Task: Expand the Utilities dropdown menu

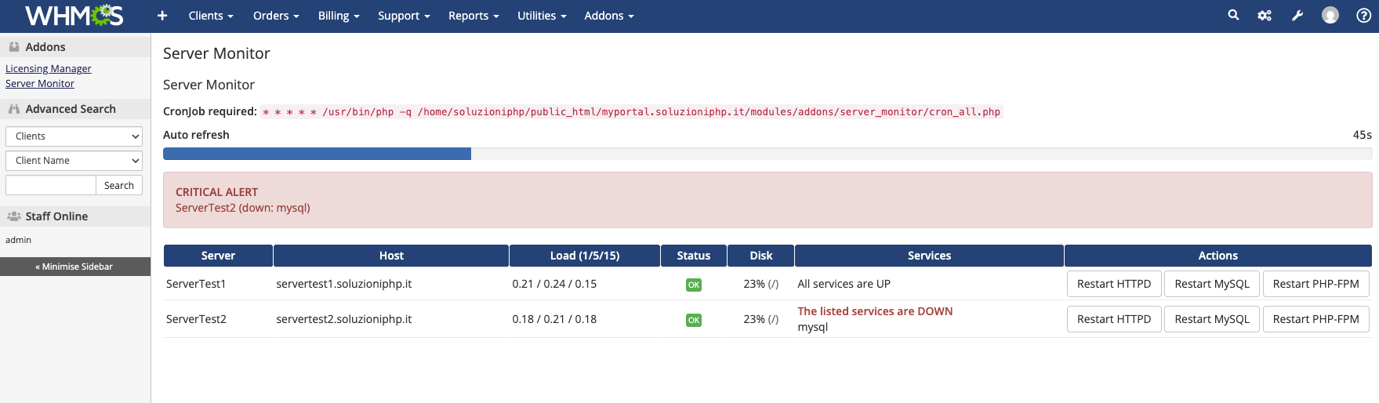Action: pos(541,16)
